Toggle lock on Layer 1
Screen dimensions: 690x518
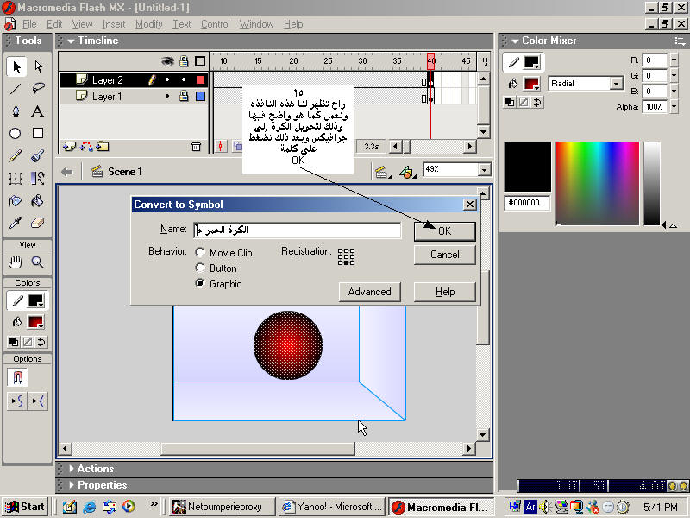[184, 96]
